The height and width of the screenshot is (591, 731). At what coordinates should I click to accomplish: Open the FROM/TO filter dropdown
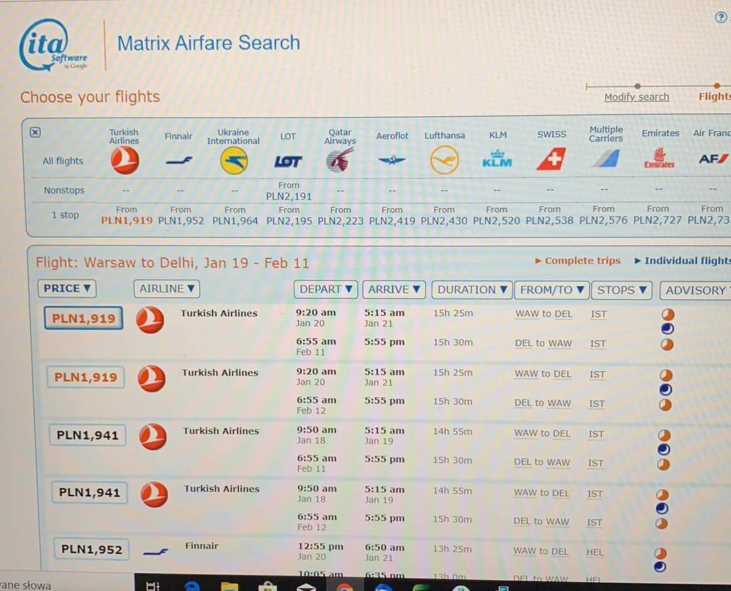pos(552,290)
